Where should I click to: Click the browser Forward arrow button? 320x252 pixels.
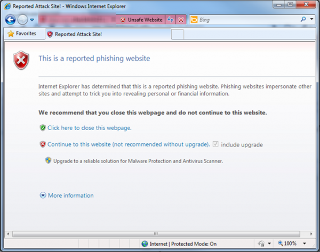pyautogui.click(x=22, y=20)
